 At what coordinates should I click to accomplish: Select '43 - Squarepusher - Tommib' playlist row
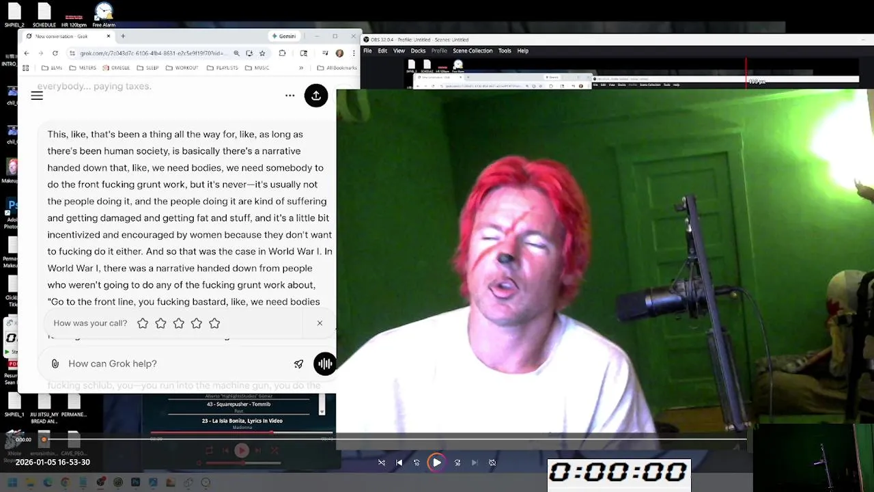click(239, 404)
